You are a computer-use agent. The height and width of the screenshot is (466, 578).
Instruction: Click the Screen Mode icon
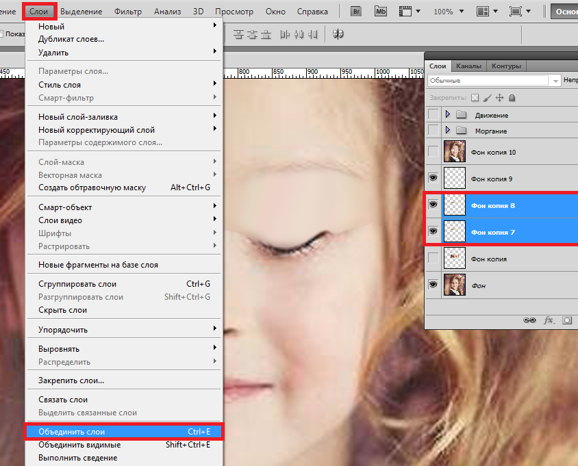coord(515,12)
